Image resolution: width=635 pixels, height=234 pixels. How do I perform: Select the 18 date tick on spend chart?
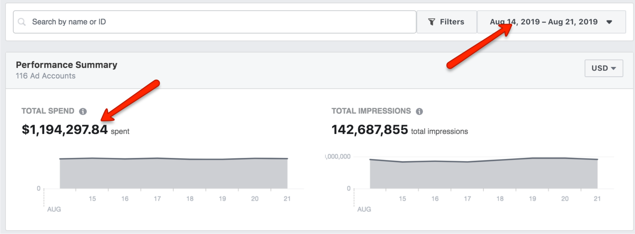click(x=190, y=199)
